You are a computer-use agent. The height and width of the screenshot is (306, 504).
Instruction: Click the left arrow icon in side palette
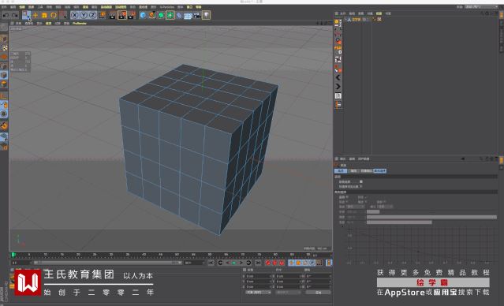pyautogui.click(x=338, y=77)
